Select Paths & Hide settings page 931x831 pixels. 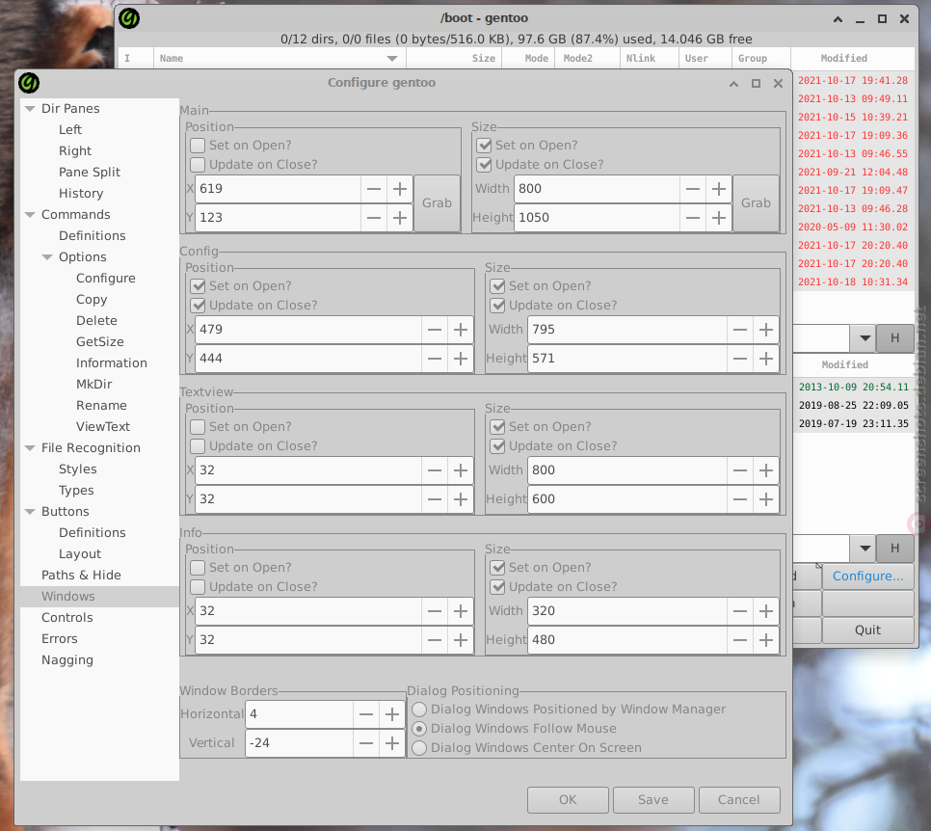coord(81,575)
